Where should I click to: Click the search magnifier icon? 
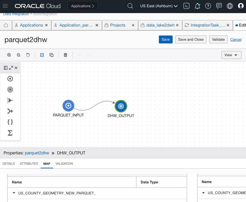130,6
